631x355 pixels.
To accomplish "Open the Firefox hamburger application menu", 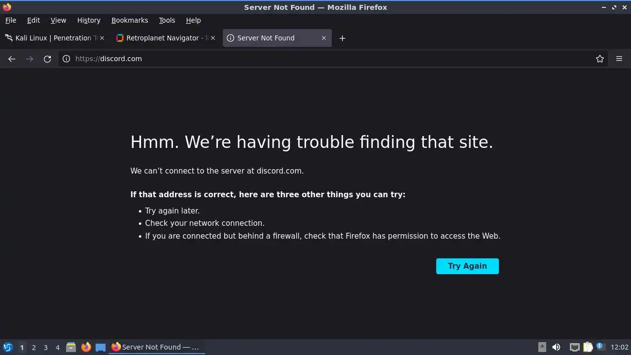I will tap(619, 59).
